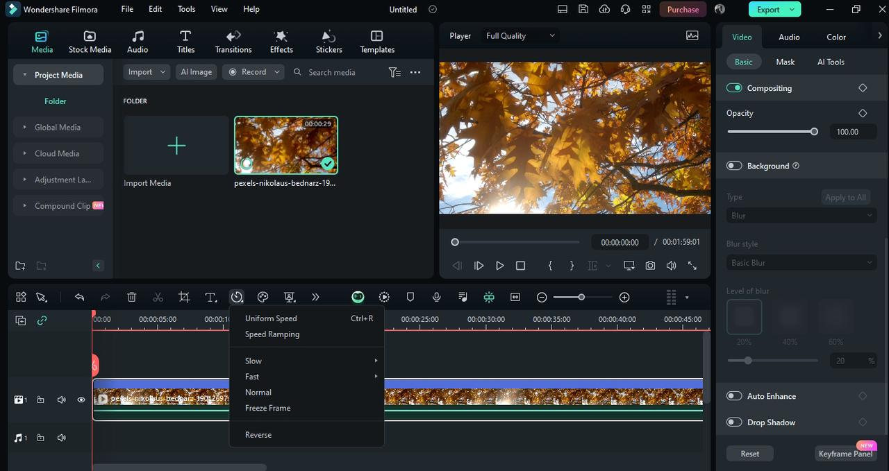Choose Freeze Frame from speed menu
Viewport: 889px width, 471px height.
[268, 408]
